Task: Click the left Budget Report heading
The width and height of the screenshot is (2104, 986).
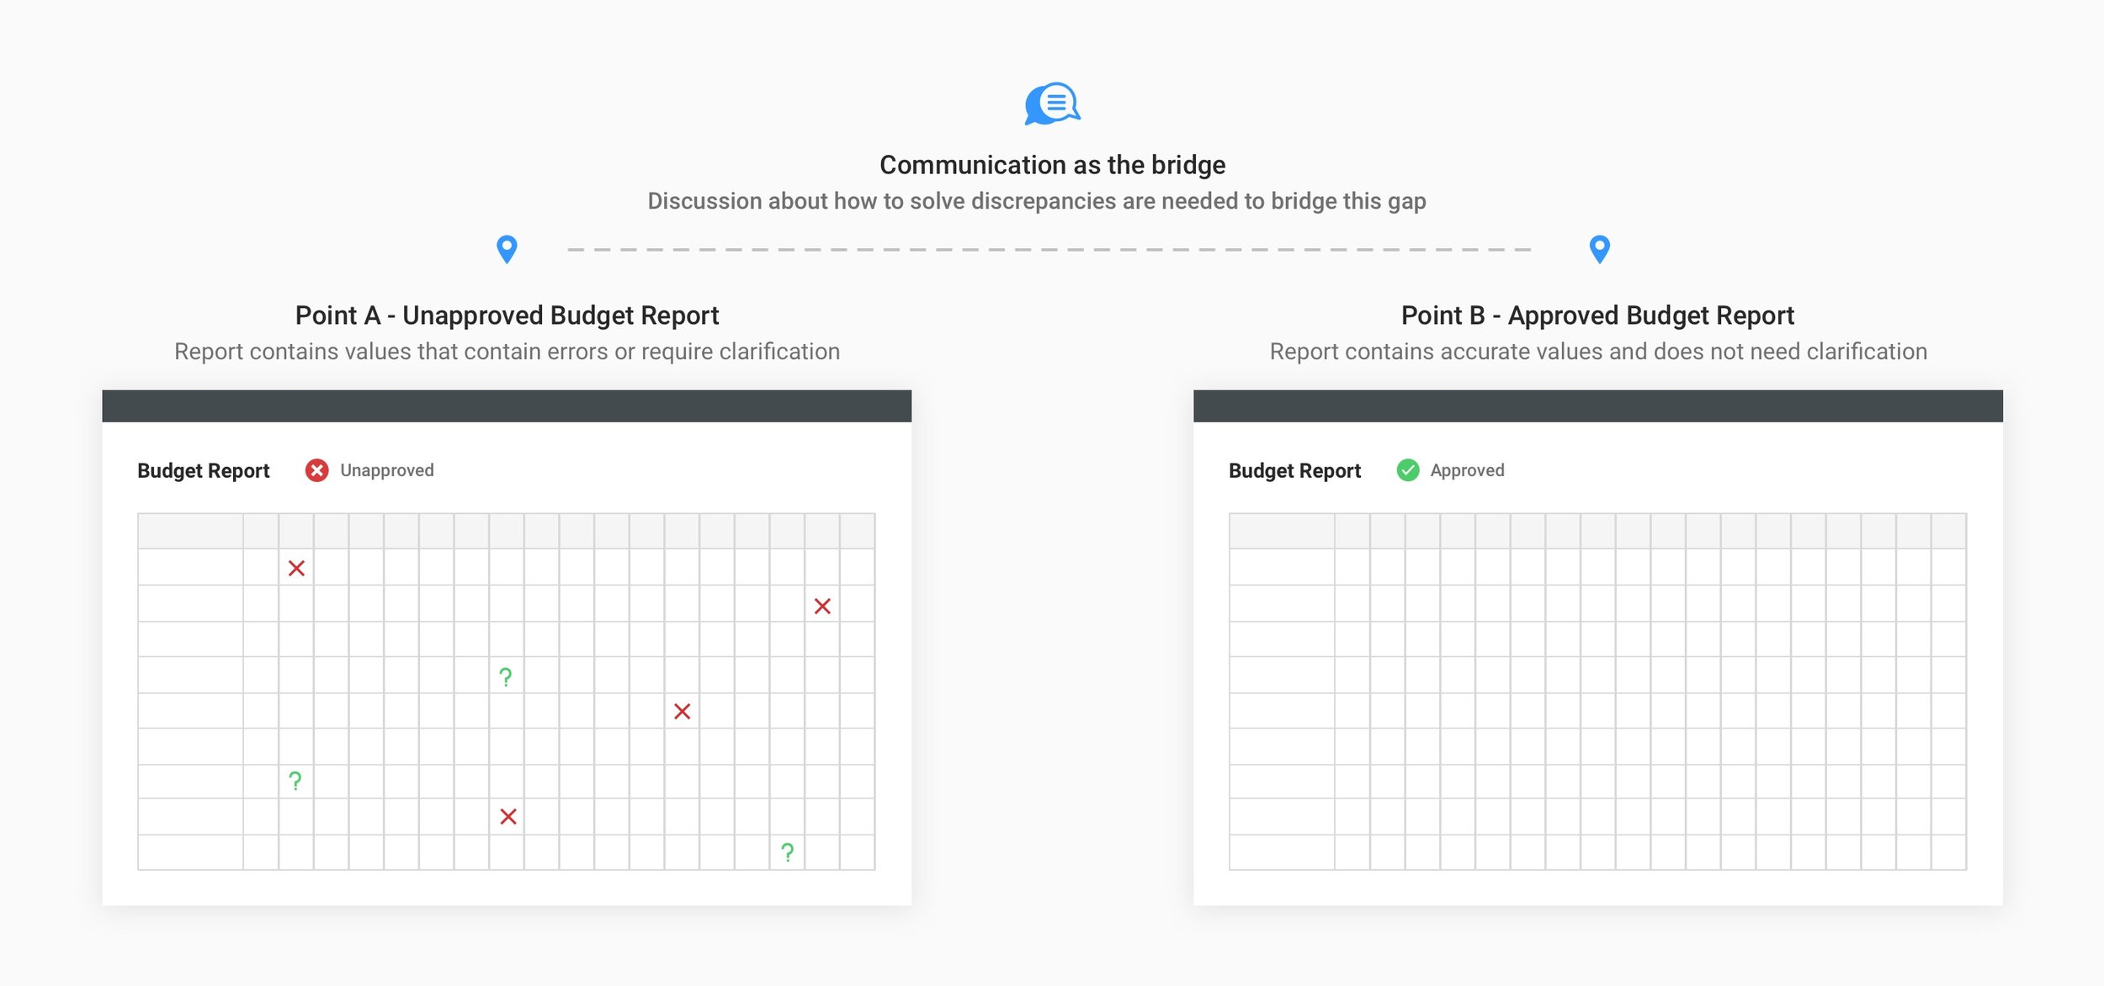Action: point(203,470)
